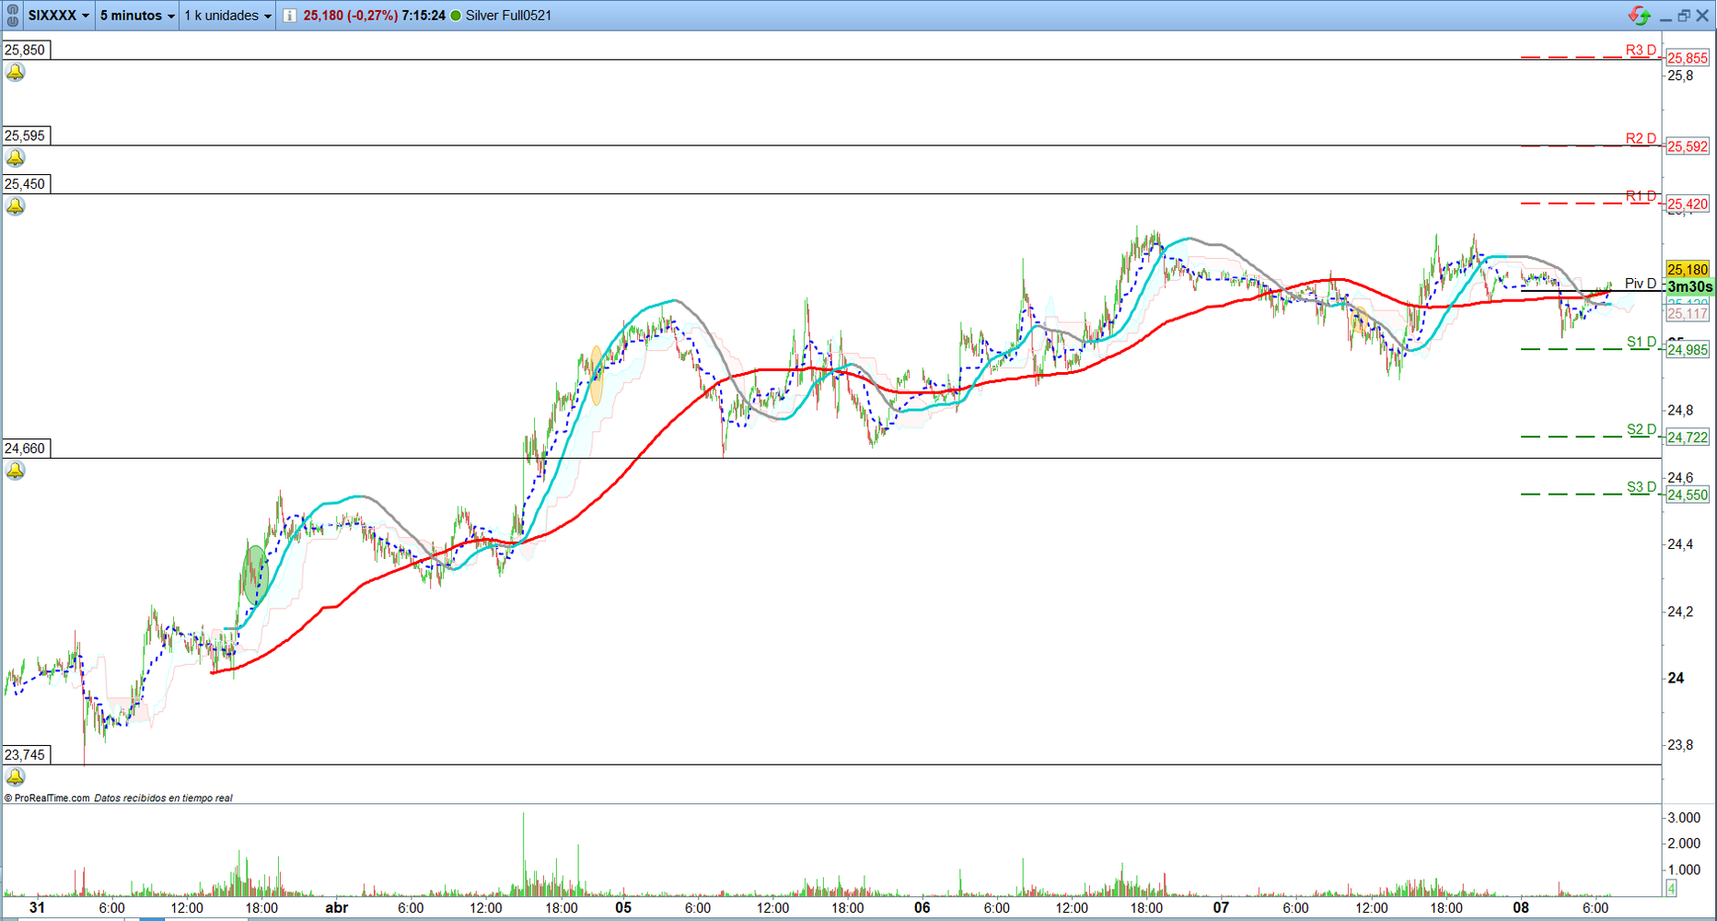Screen dimensions: 1717x921
Task: Click the green market status dot
Action: point(456,16)
